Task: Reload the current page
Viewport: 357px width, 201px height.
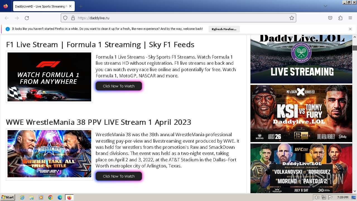Action: click(x=27, y=18)
